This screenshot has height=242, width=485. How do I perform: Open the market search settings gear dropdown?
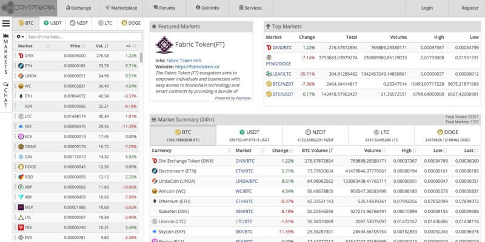point(20,37)
